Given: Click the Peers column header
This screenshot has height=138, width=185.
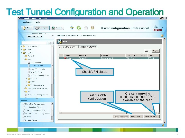Looking at the screenshot, I should (x=154, y=55).
